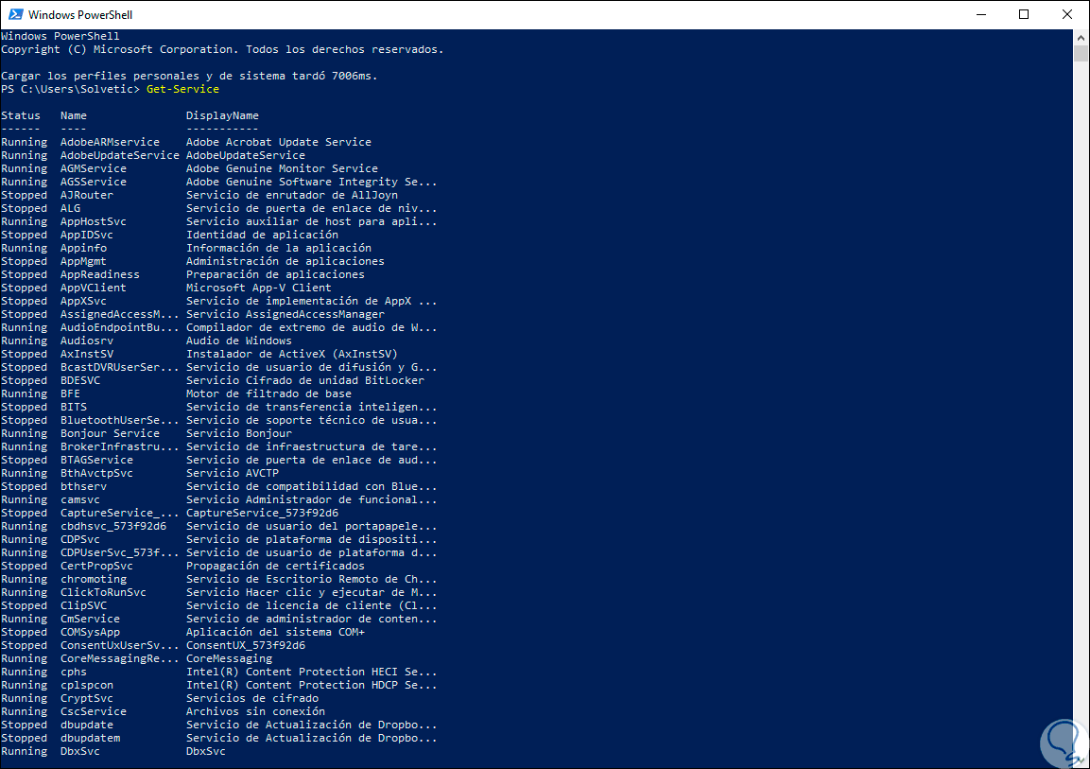
Task: Click the scrollbar up arrow
Action: pyautogui.click(x=1081, y=36)
